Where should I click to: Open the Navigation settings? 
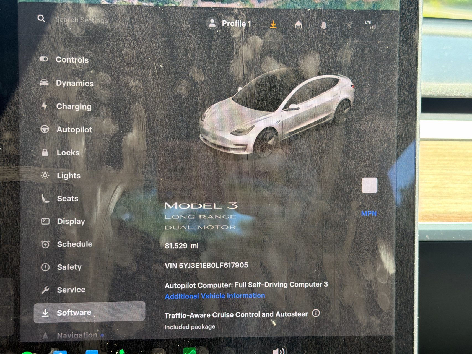click(x=72, y=335)
